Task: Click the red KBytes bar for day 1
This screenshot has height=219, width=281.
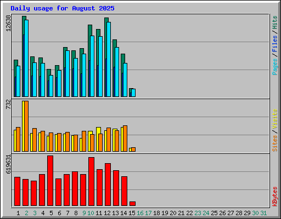Action: tap(17, 191)
